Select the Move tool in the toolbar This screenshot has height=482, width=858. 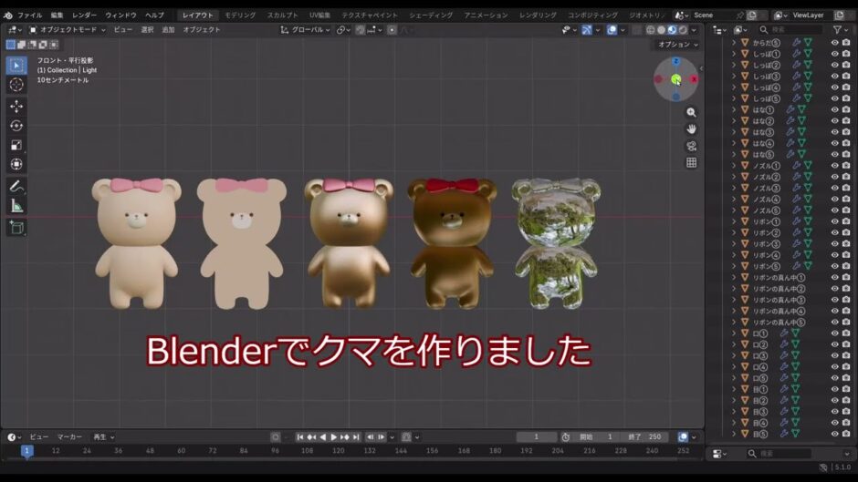point(16,106)
